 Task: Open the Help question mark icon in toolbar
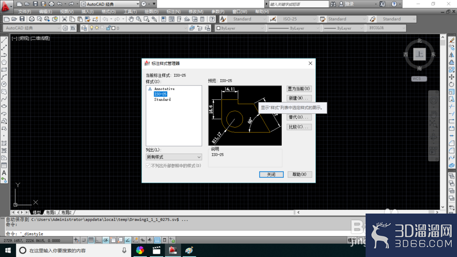pyautogui.click(x=212, y=19)
